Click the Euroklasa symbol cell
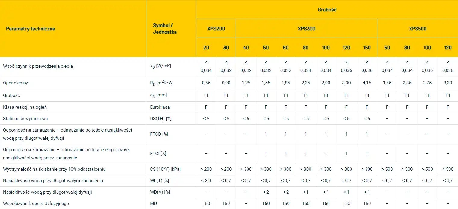 click(x=160, y=107)
